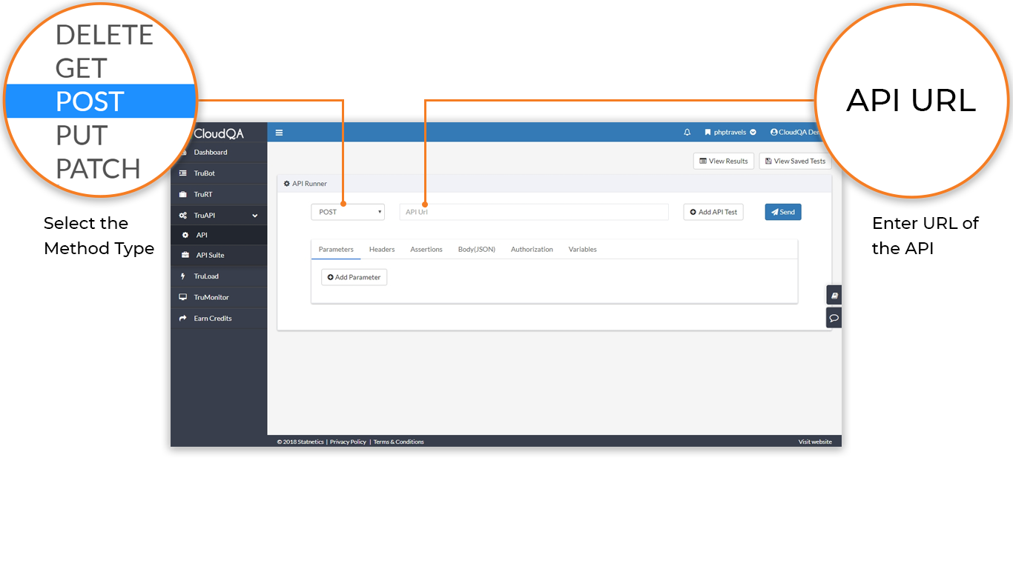
Task: Click View Saved Tests button
Action: pos(795,161)
